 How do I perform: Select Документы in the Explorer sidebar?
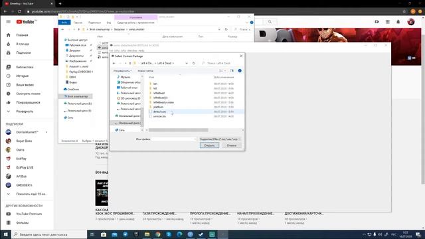point(76,56)
